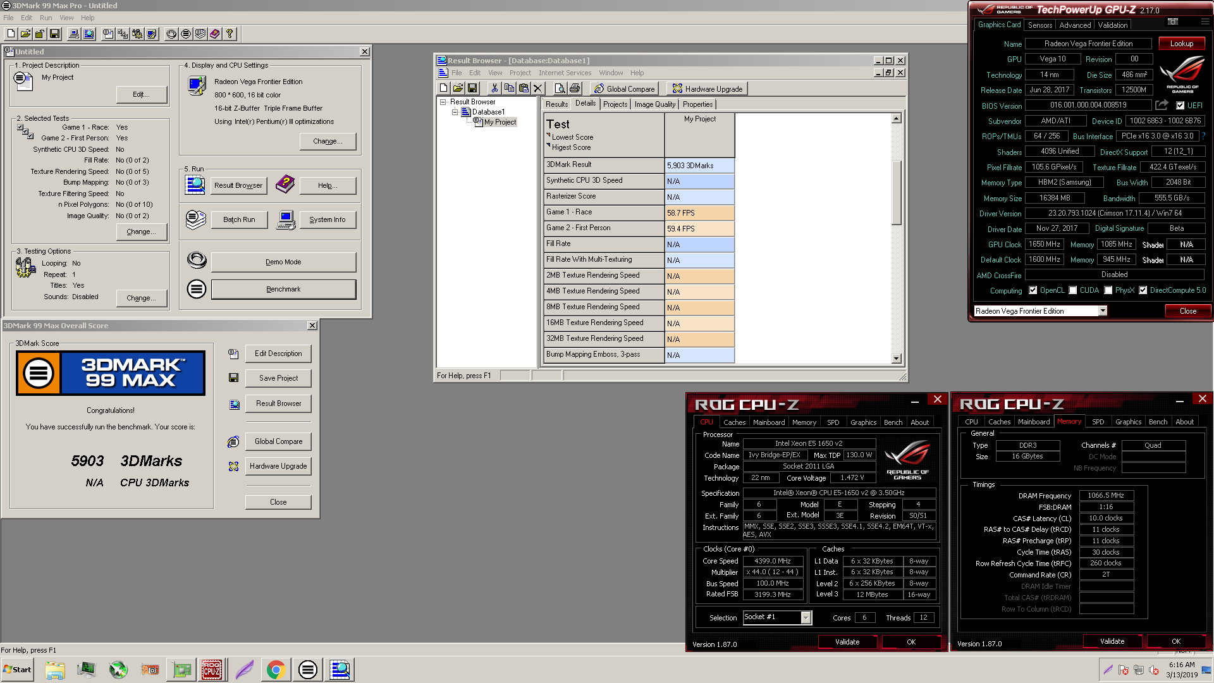This screenshot has height=683, width=1214.
Task: Click Benchmark striped-circle icon in main toolbar
Action: pyautogui.click(x=186, y=34)
